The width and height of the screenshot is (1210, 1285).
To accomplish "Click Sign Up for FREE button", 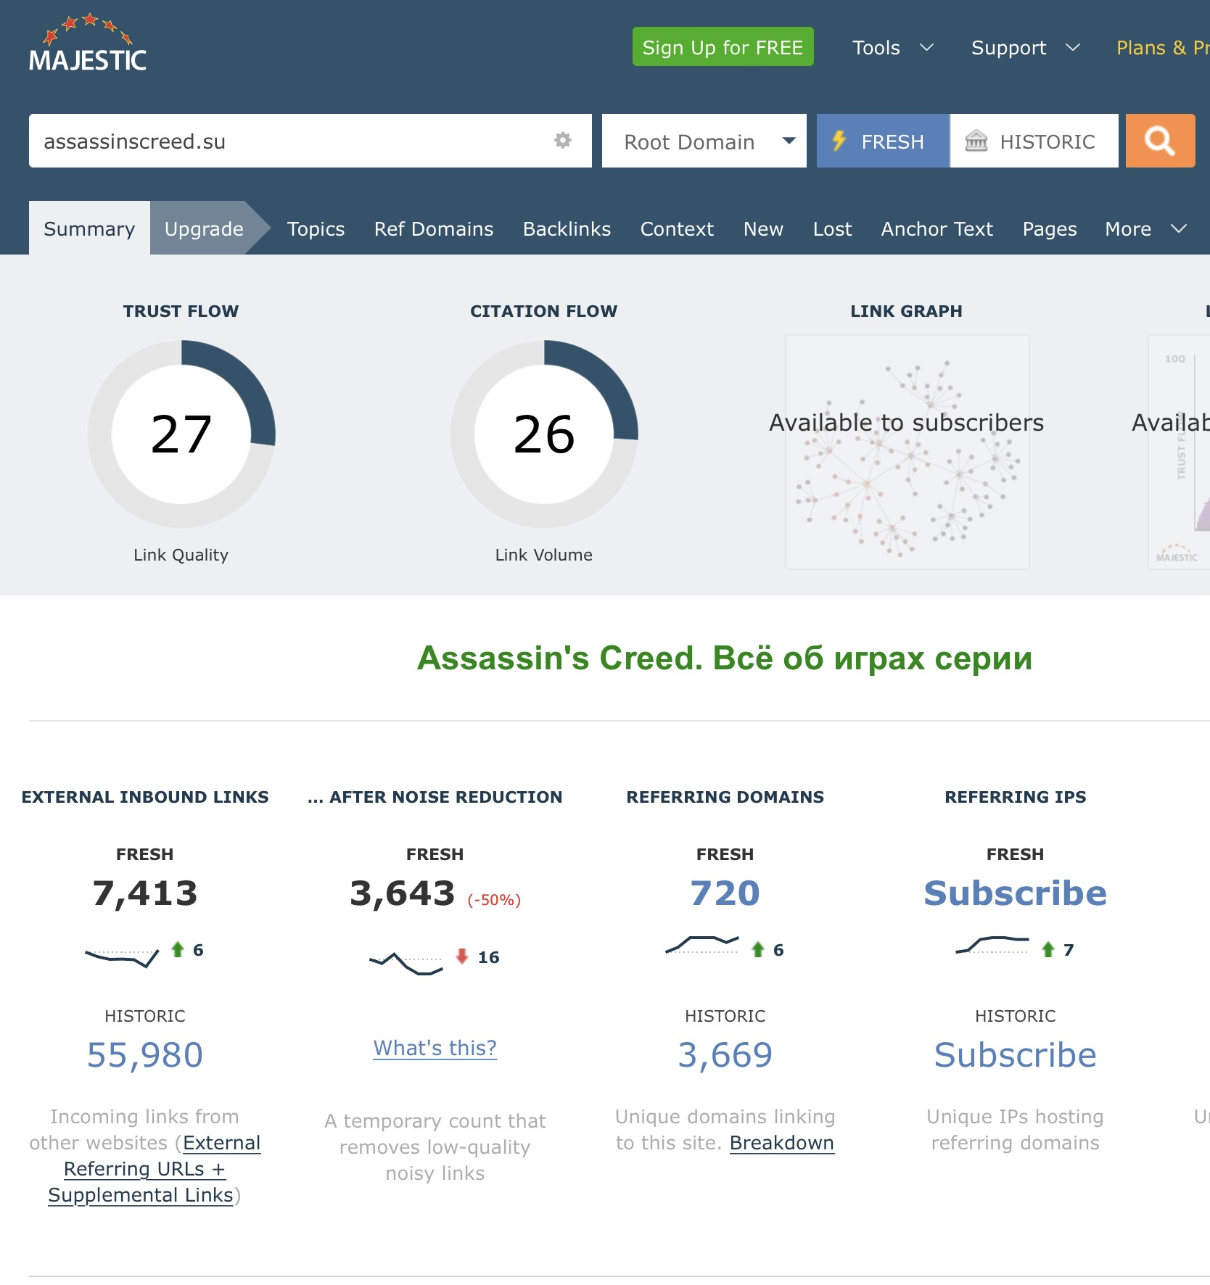I will tap(723, 47).
